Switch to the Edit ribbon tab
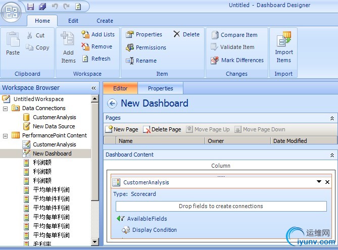Viewport: 338px width, 250px height. (x=73, y=21)
